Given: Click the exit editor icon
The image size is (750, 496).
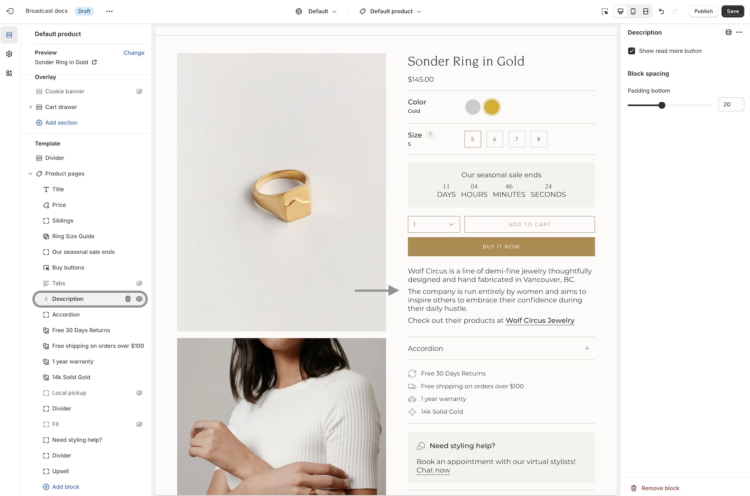Looking at the screenshot, I should click(10, 11).
